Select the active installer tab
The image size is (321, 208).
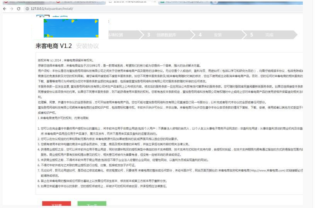[129, 2]
